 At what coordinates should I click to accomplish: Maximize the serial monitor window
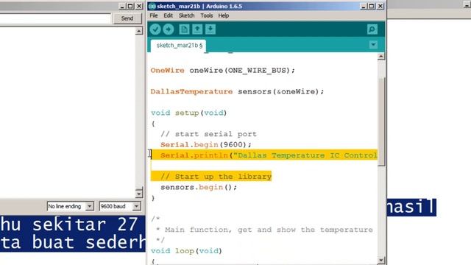(130, 6)
